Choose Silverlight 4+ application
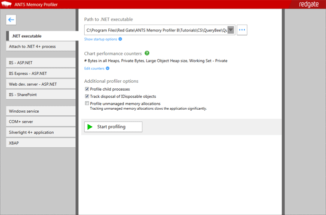 (41, 132)
